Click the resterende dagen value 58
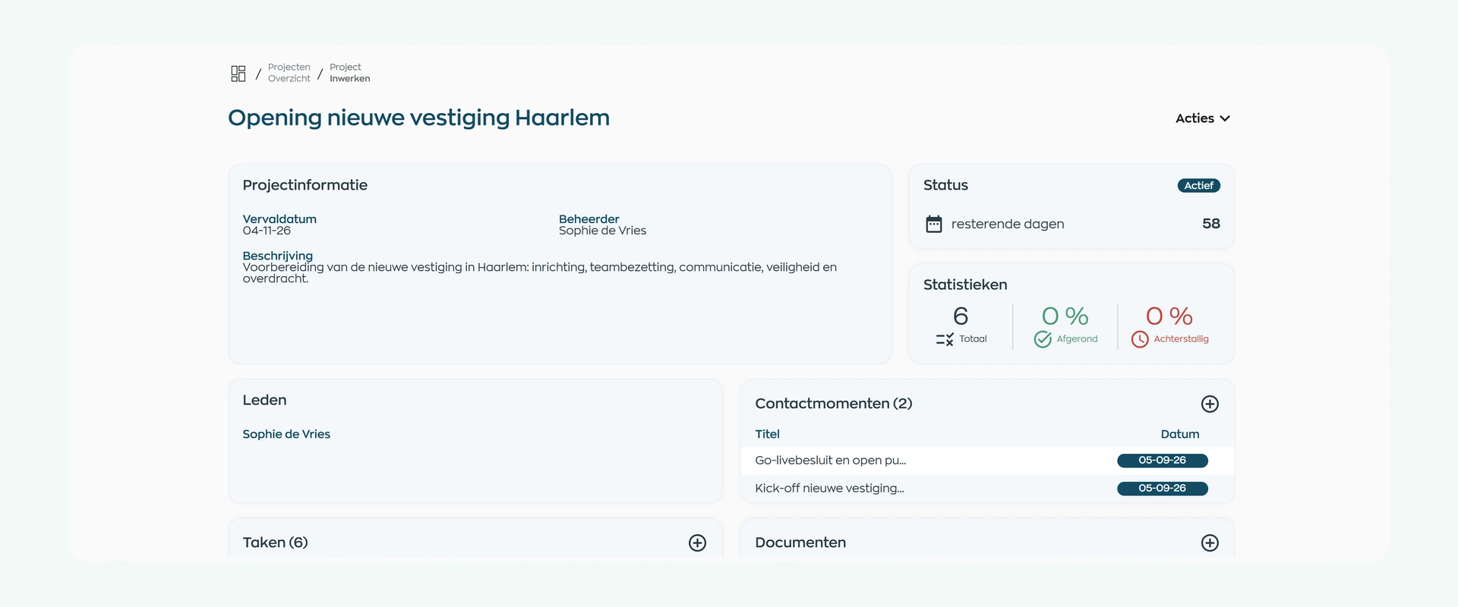This screenshot has width=1458, height=607. point(1211,224)
